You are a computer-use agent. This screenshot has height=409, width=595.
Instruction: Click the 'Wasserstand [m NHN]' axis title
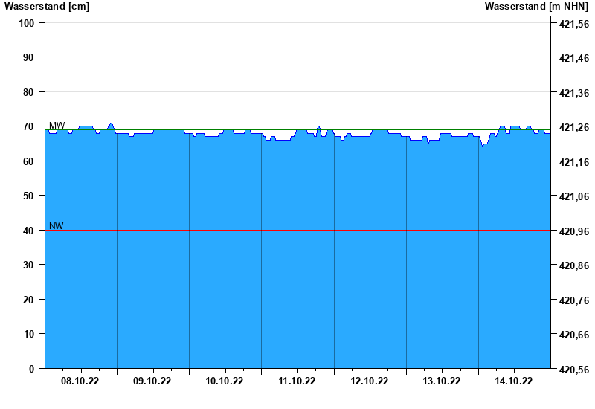click(x=536, y=7)
